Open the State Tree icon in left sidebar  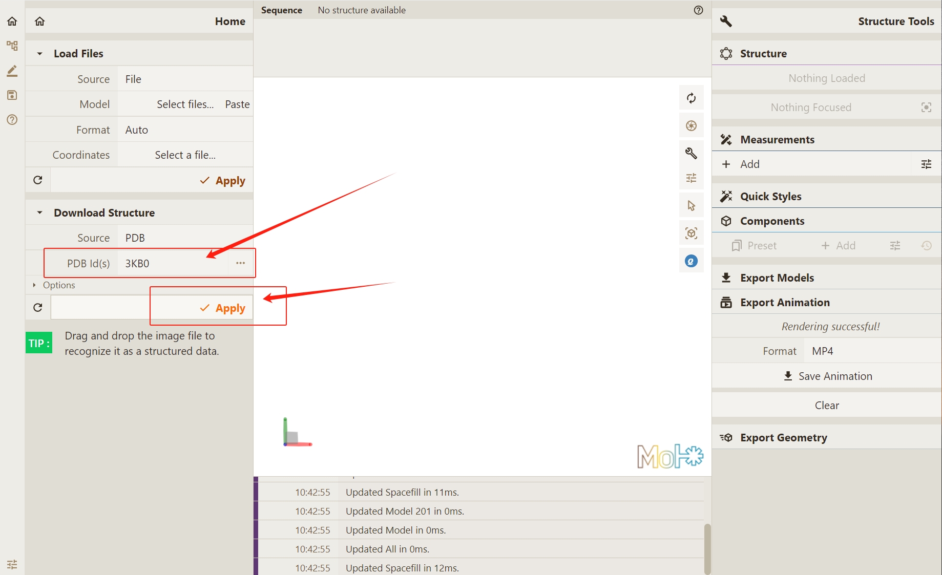click(12, 46)
